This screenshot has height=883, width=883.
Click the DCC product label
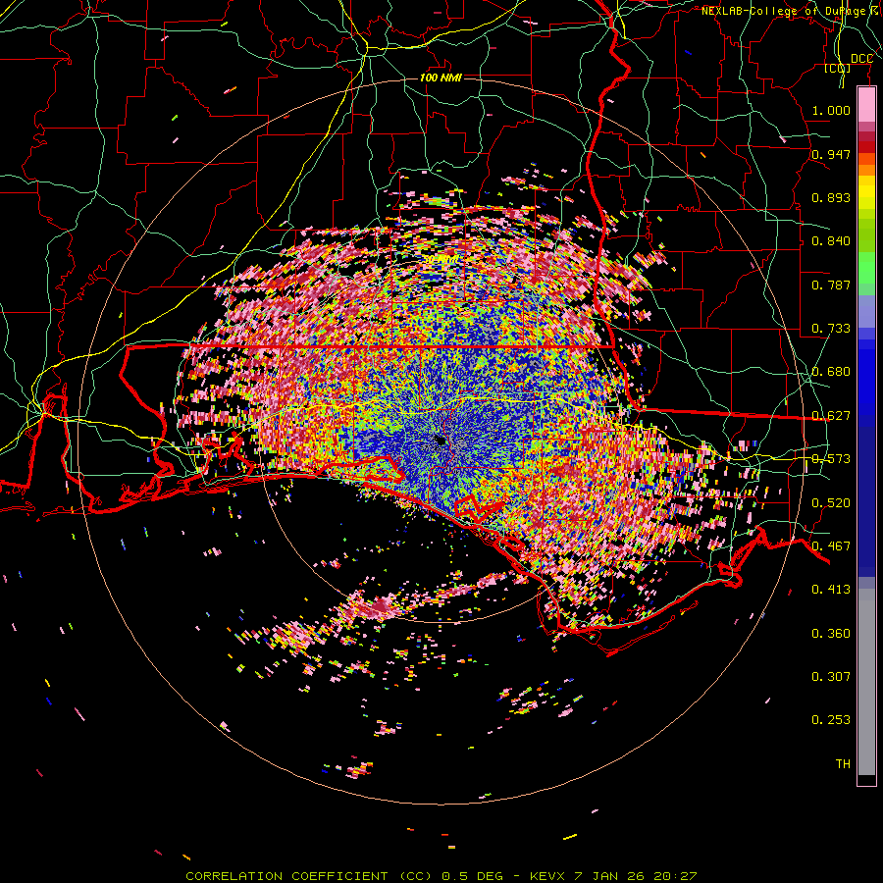pos(861,59)
